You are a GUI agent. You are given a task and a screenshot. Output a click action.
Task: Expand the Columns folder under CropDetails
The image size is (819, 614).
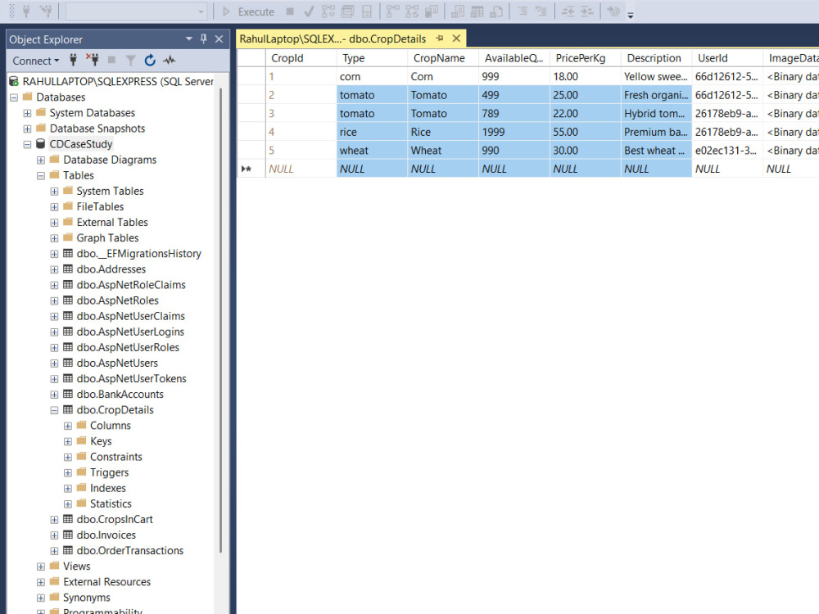coord(68,426)
